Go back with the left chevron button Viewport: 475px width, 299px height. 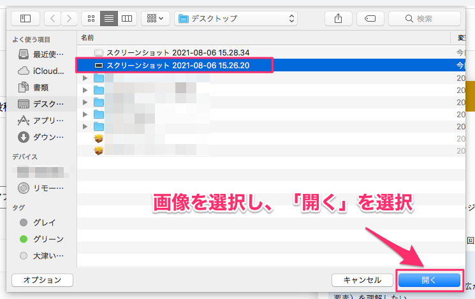pos(53,18)
